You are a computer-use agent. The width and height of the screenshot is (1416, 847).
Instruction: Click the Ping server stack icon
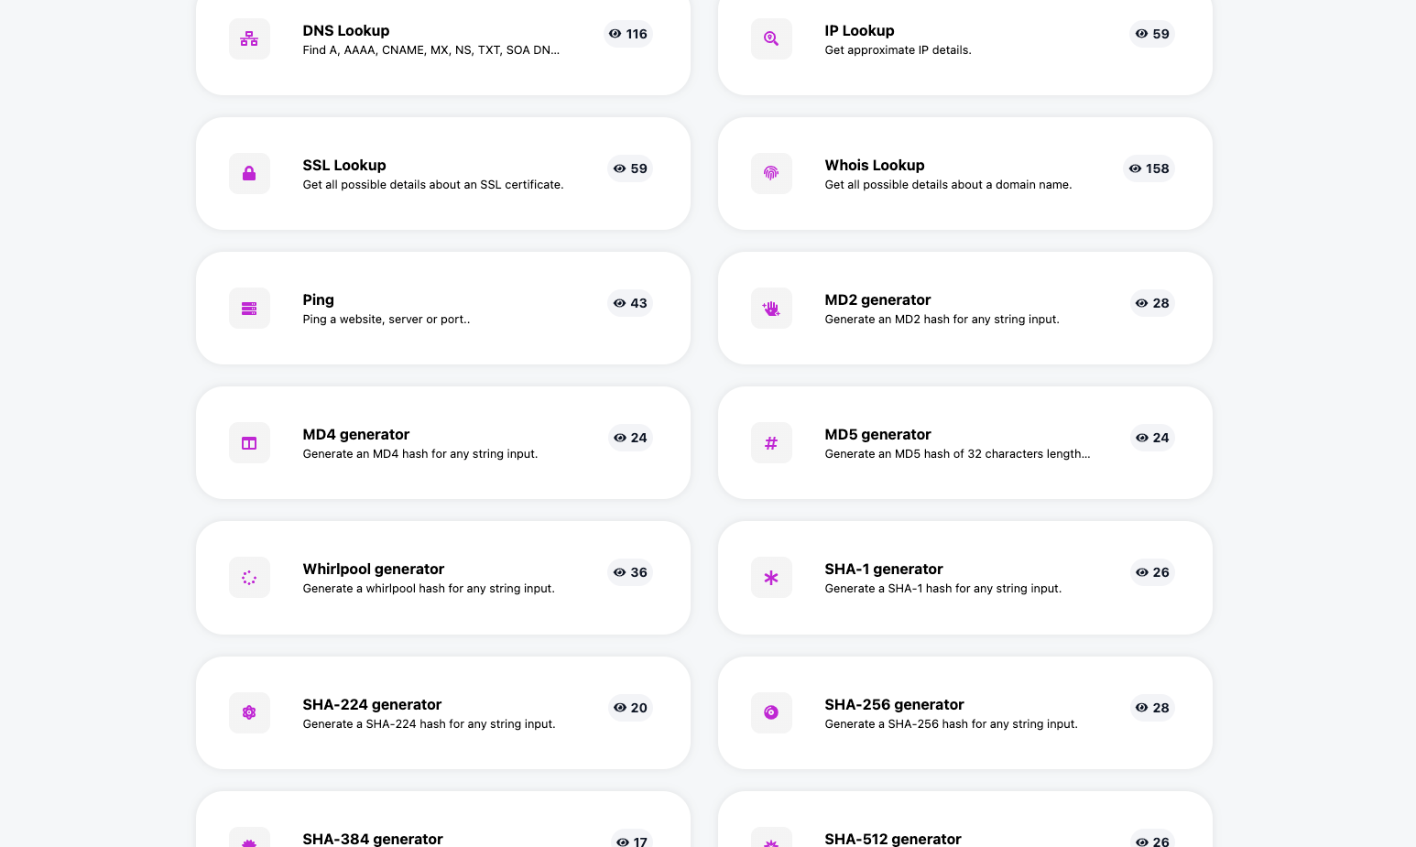[x=249, y=308]
